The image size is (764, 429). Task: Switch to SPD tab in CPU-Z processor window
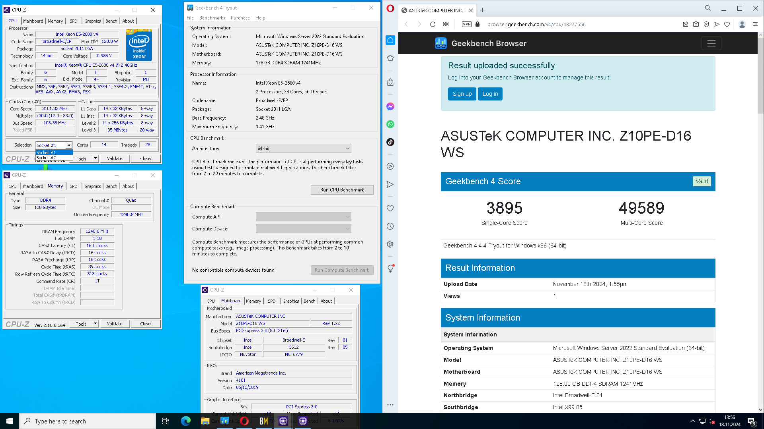74,21
